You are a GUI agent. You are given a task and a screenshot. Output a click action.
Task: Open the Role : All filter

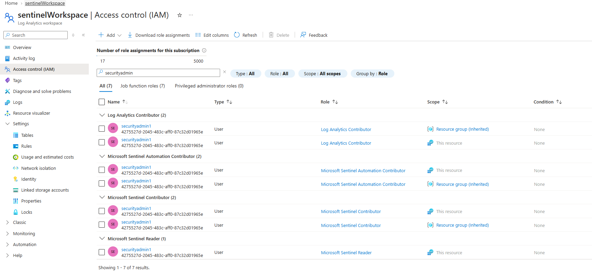point(279,74)
